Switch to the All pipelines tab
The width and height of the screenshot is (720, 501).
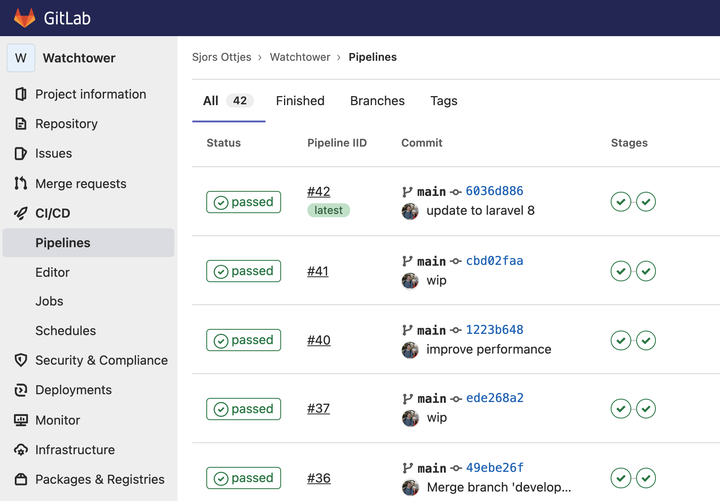228,101
